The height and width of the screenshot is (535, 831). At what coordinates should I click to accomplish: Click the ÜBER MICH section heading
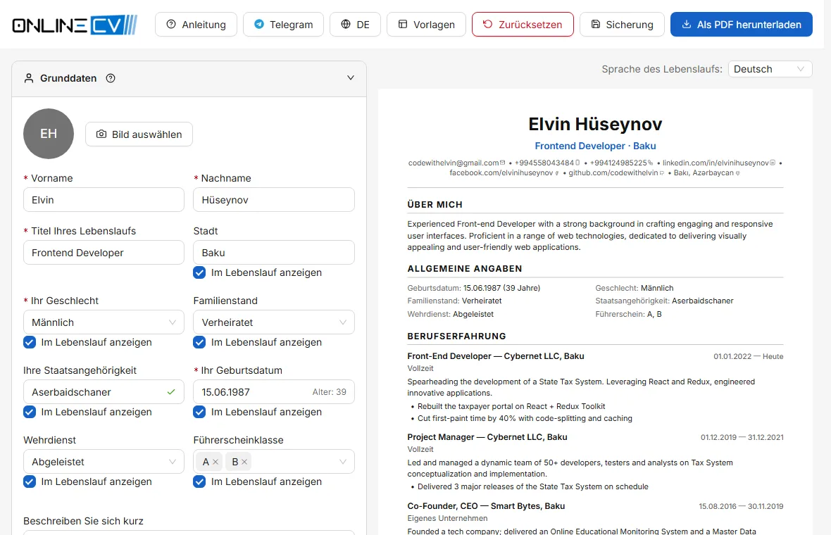tap(435, 204)
